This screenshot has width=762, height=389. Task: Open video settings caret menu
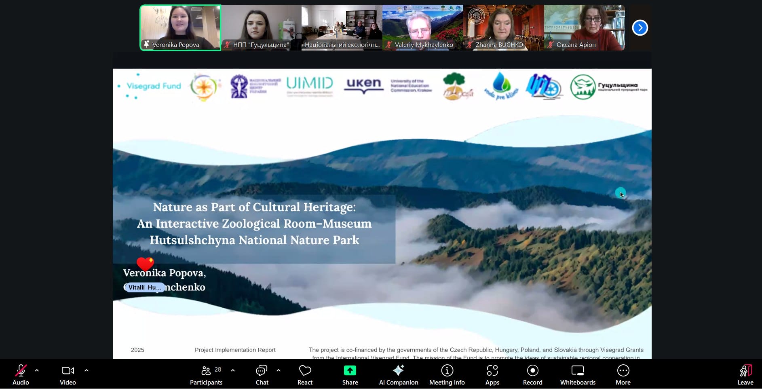86,370
